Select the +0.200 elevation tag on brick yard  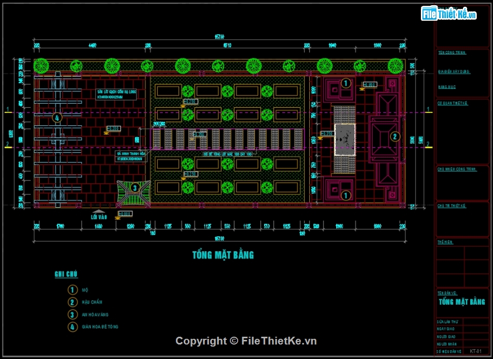(113, 128)
